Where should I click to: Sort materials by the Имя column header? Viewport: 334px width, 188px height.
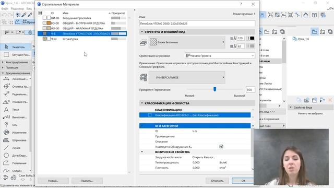click(x=65, y=13)
